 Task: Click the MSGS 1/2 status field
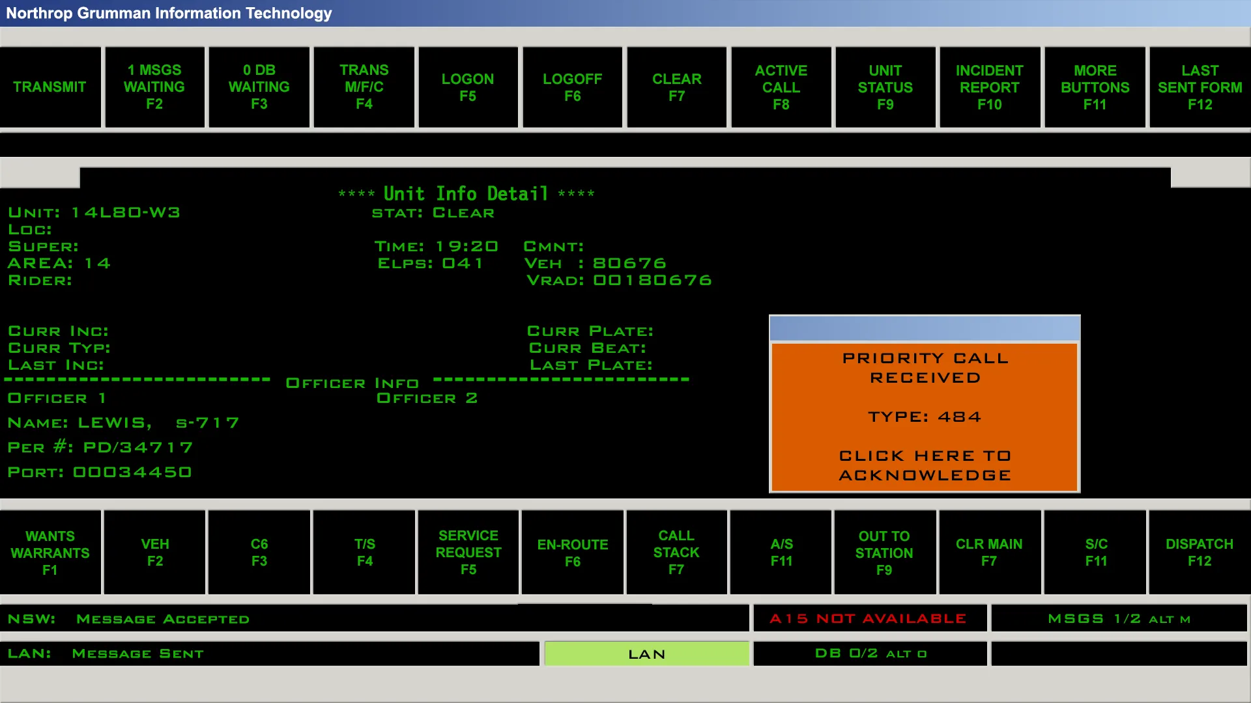pyautogui.click(x=1119, y=618)
